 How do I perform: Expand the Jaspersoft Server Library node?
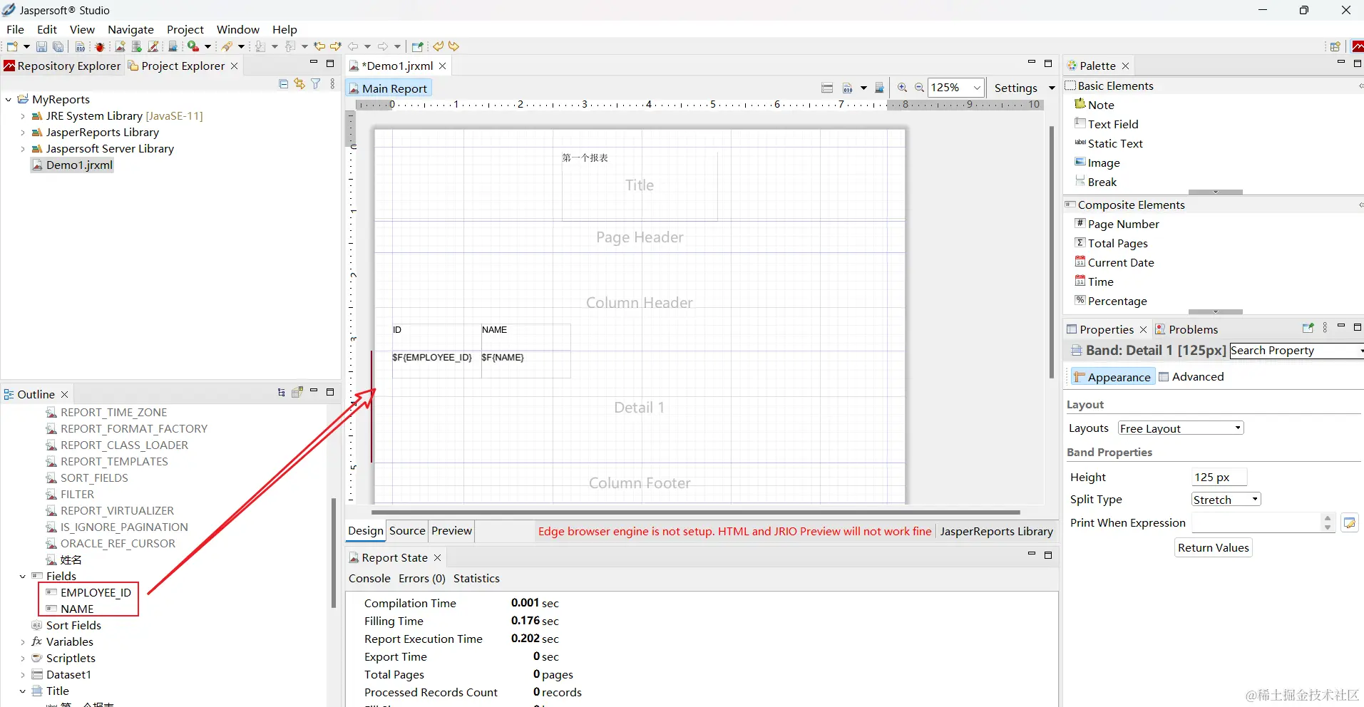coord(23,149)
